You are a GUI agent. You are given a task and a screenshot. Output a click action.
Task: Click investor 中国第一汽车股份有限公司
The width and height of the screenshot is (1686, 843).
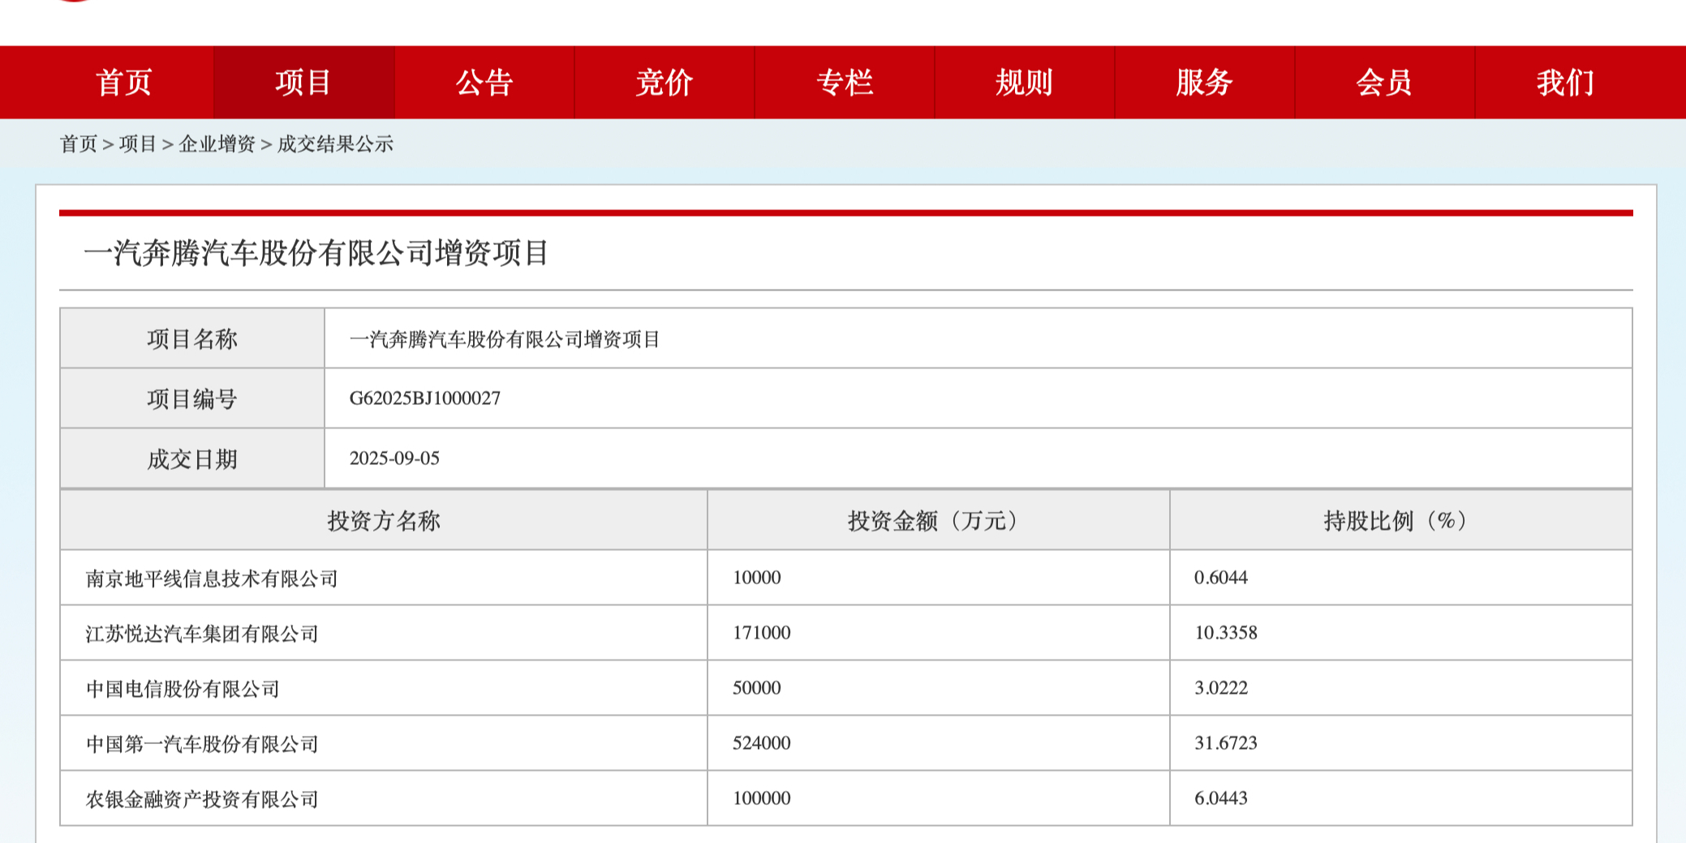click(202, 744)
